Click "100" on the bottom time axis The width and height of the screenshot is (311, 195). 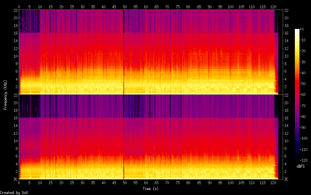231,183
